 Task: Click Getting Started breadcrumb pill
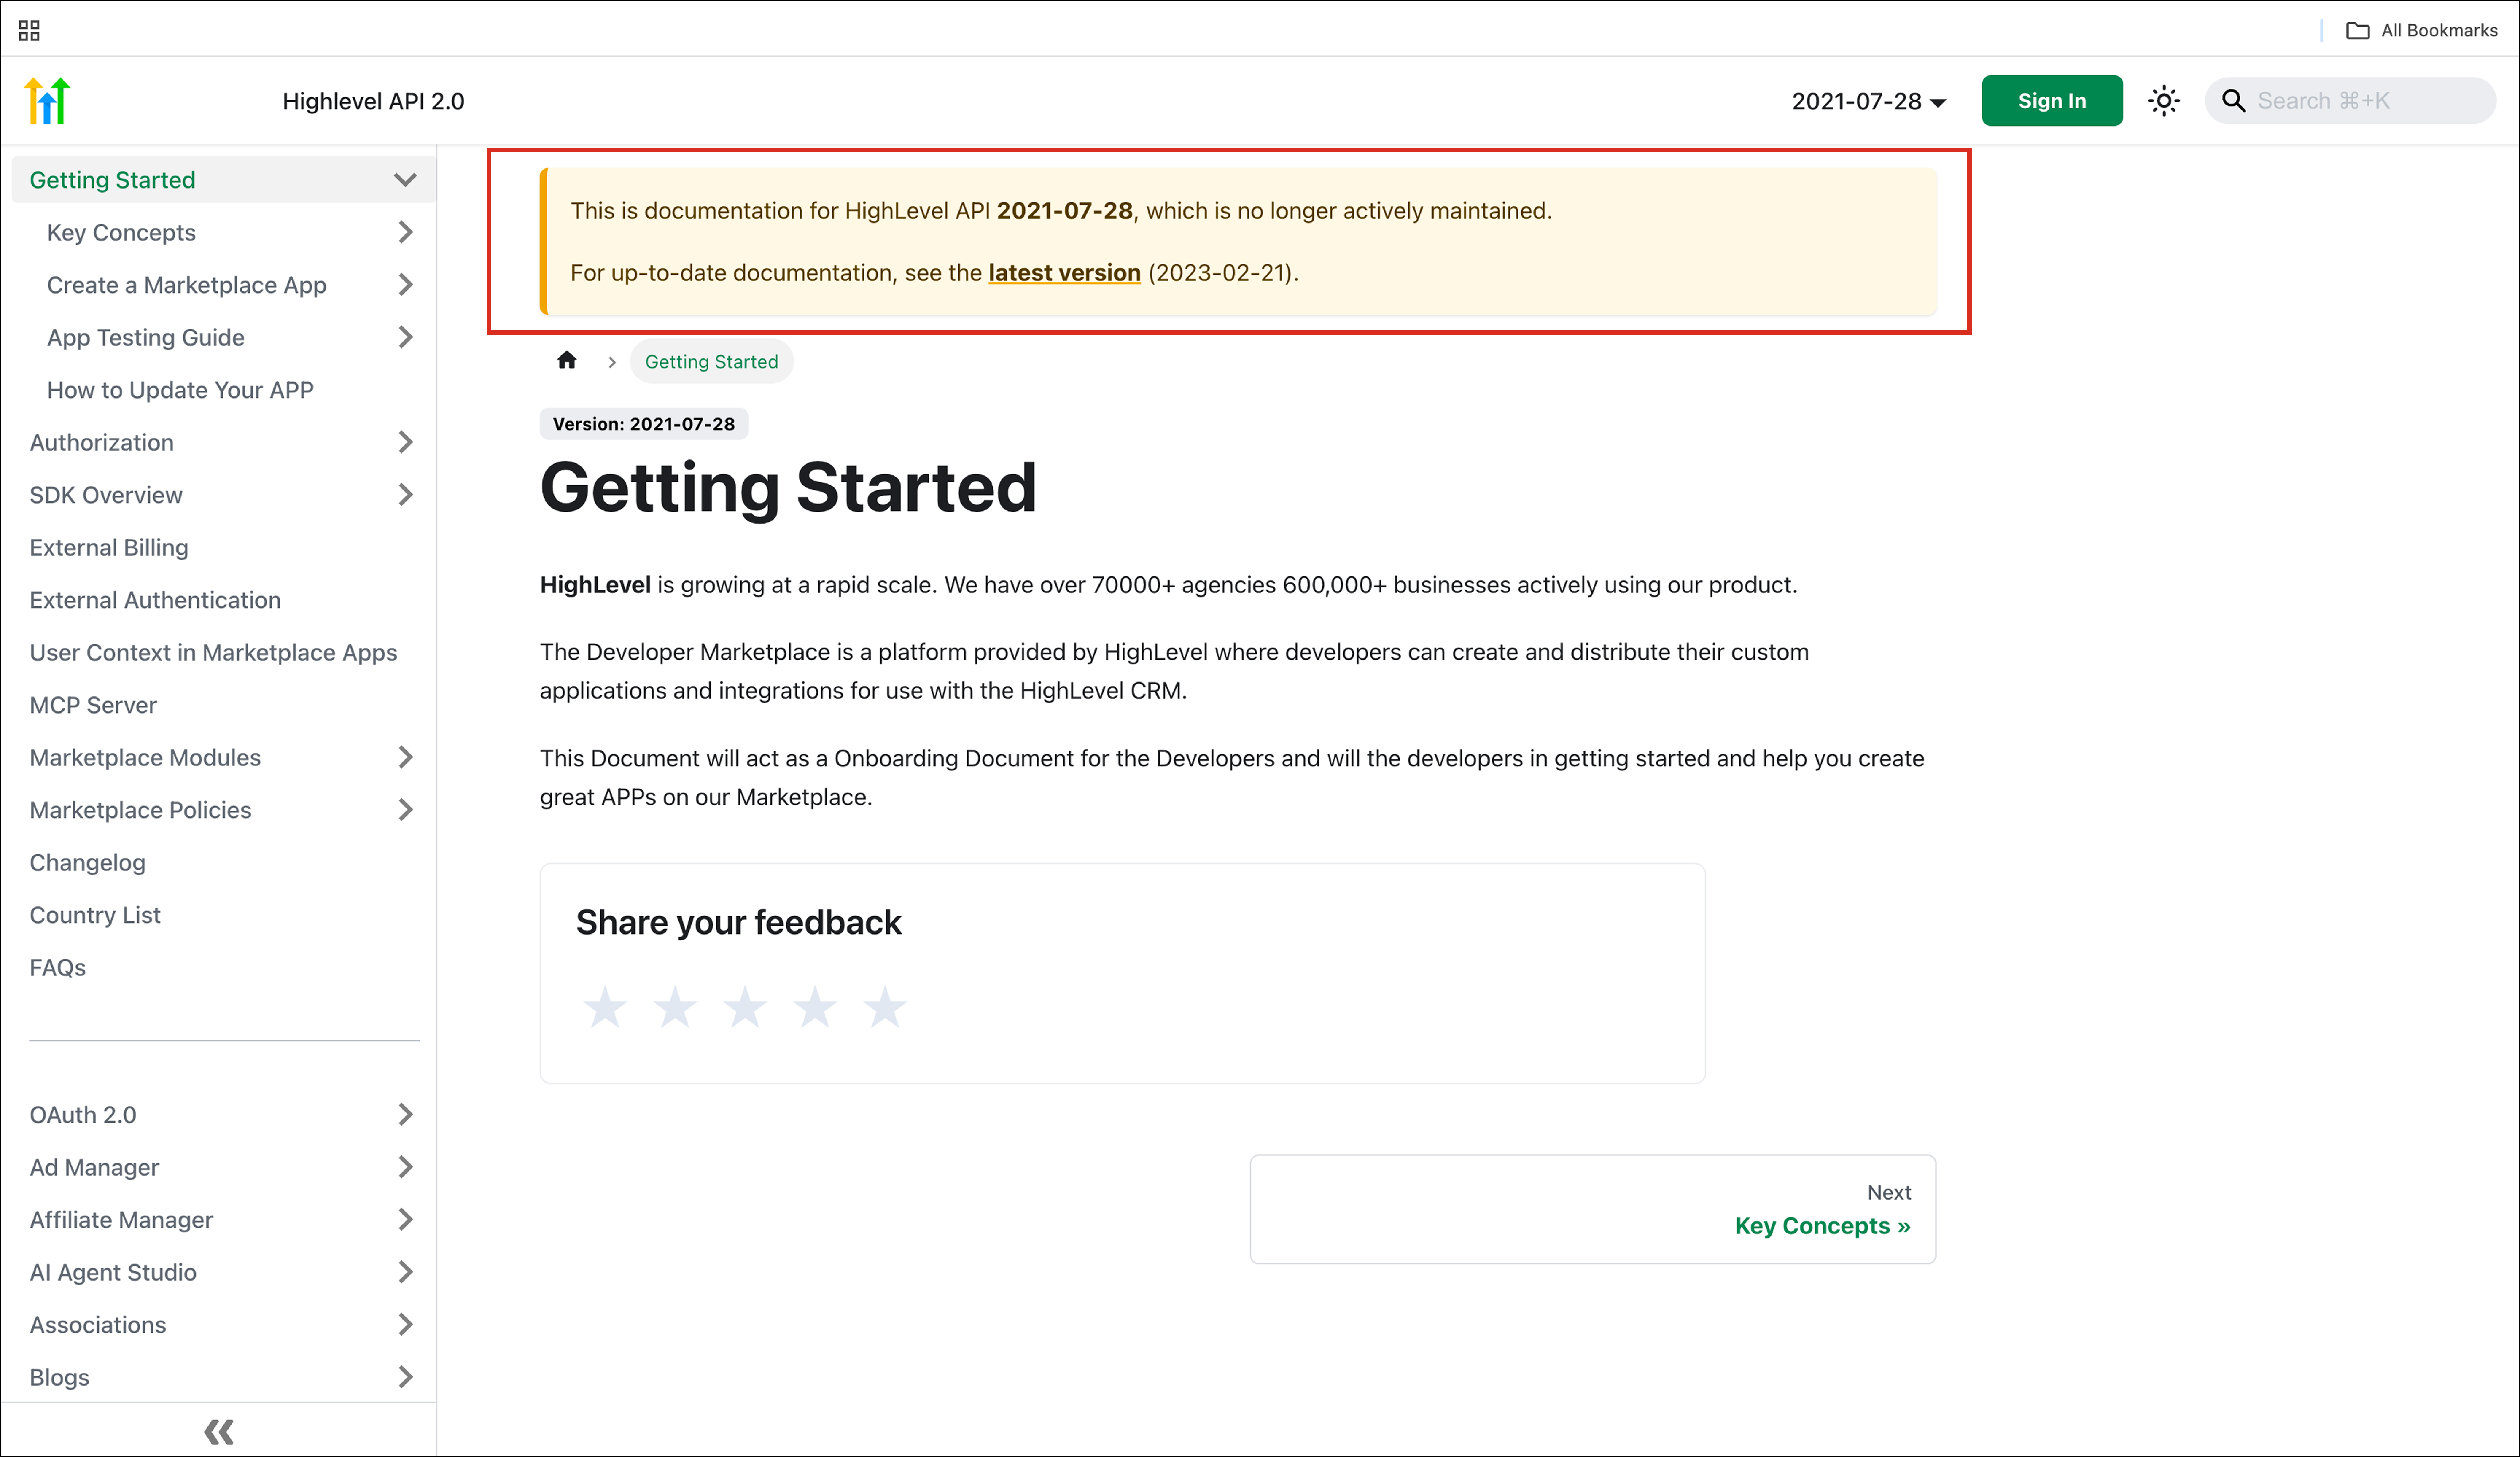point(711,361)
